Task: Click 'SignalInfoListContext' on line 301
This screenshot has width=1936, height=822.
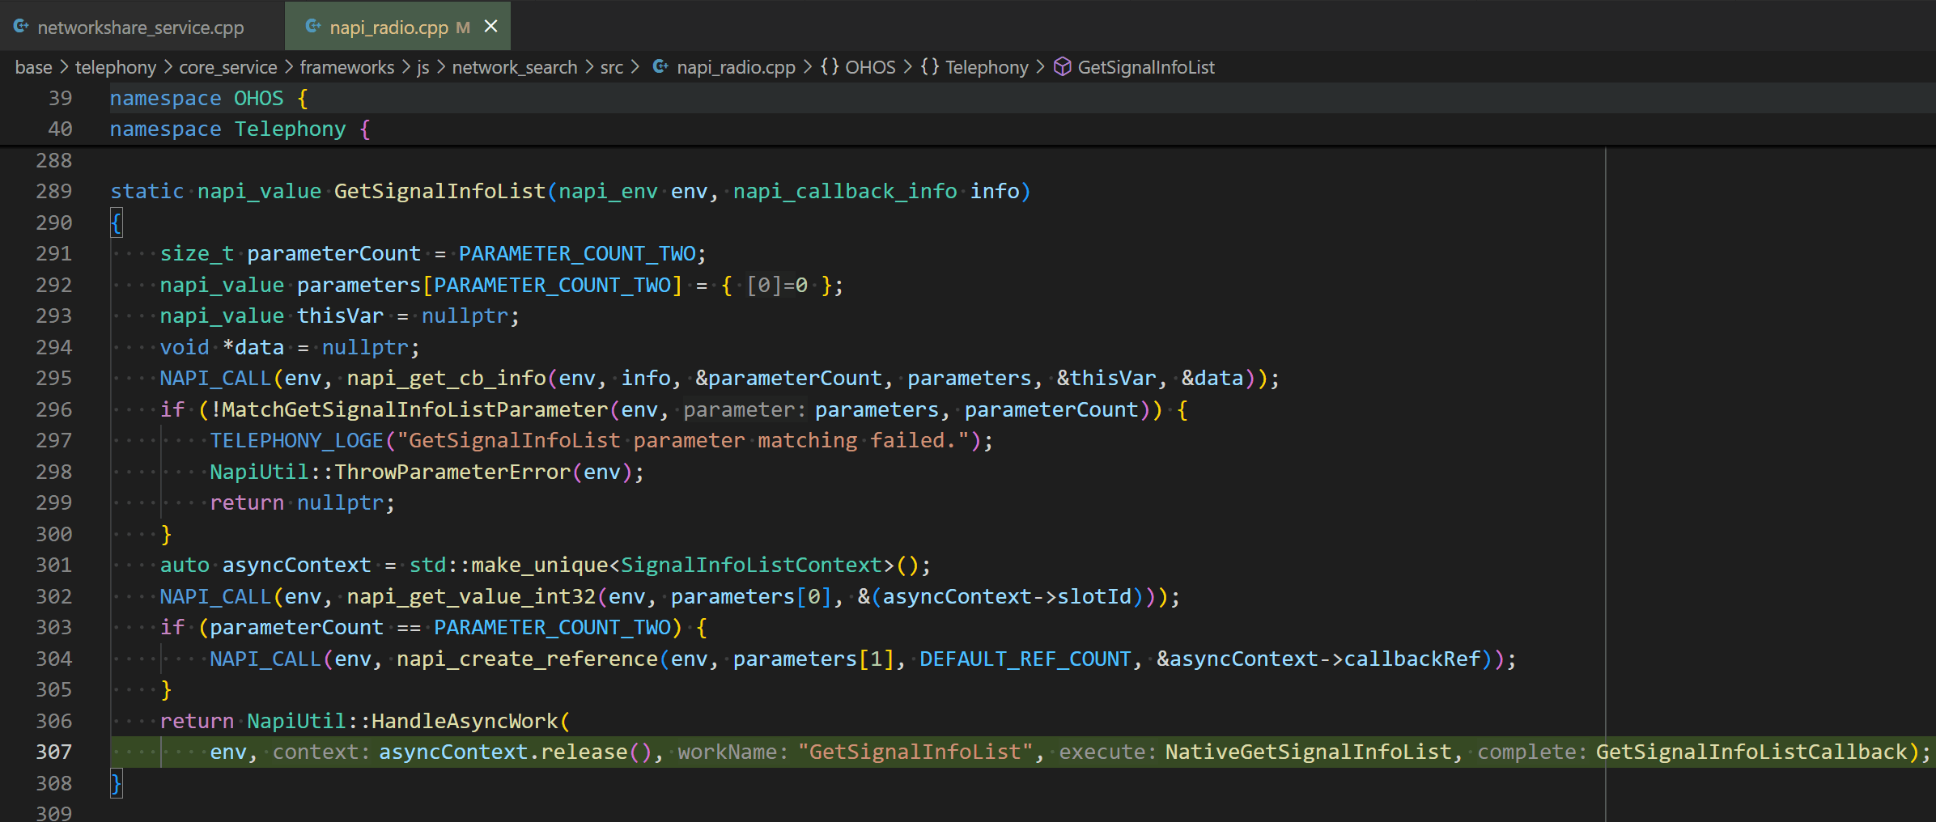Action: click(x=752, y=566)
